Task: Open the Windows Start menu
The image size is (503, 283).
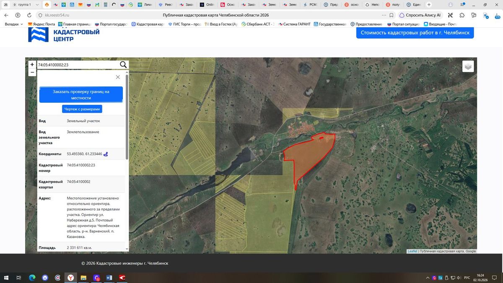Action: coord(6,278)
